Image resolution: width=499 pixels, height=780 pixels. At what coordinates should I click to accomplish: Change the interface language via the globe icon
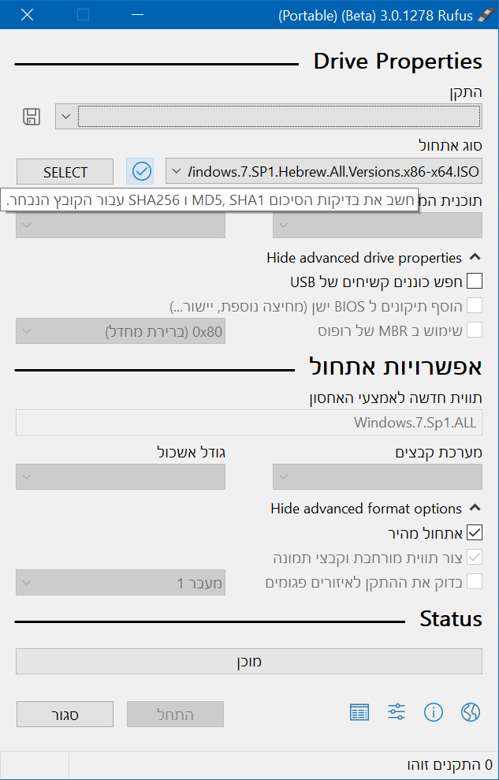pos(470,712)
